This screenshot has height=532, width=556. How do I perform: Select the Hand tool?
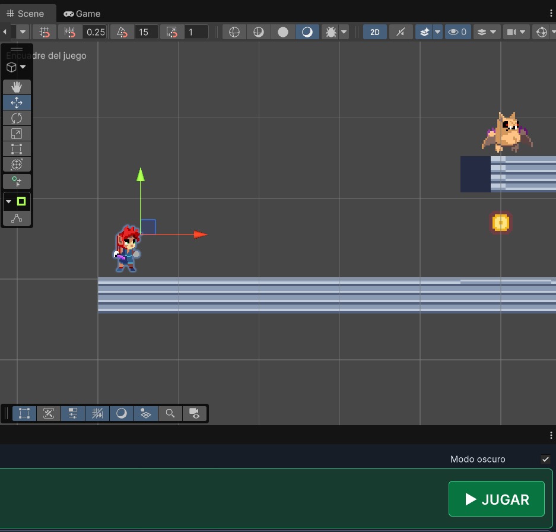[x=16, y=87]
